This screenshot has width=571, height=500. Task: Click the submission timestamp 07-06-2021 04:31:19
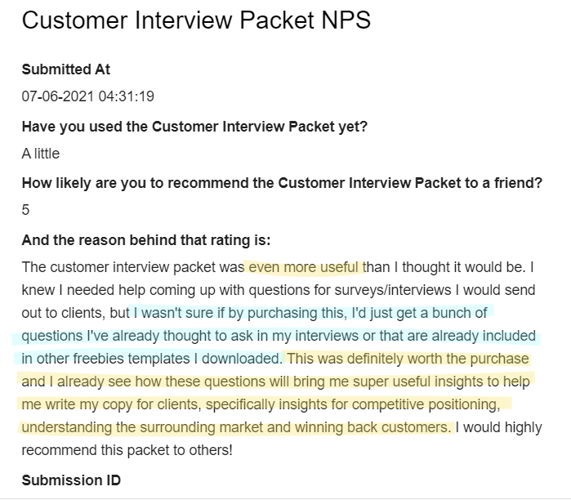[87, 96]
